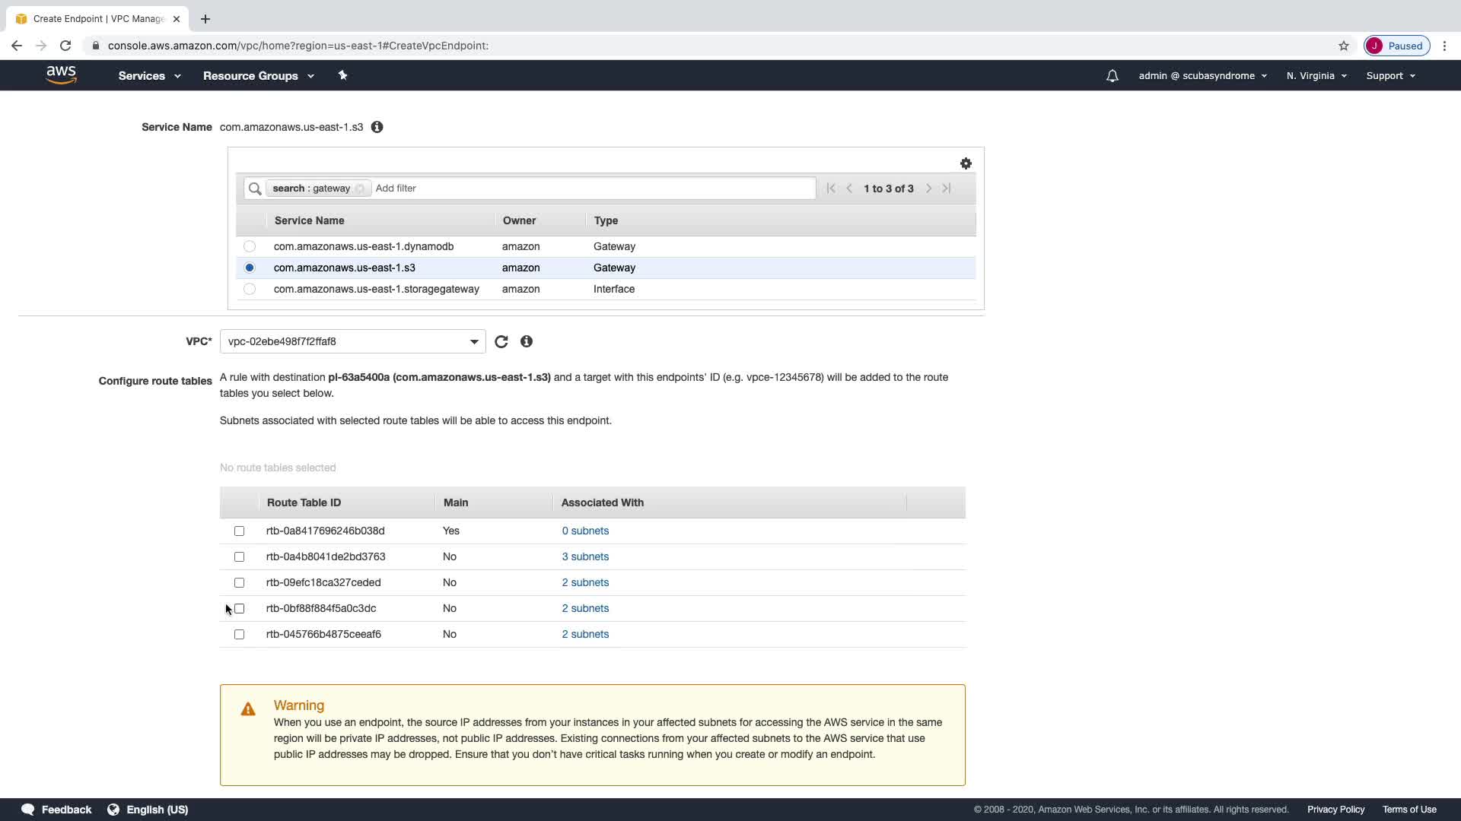Check route table rtb-0bf88f884f5a0c3dc
This screenshot has width=1461, height=821.
240,608
